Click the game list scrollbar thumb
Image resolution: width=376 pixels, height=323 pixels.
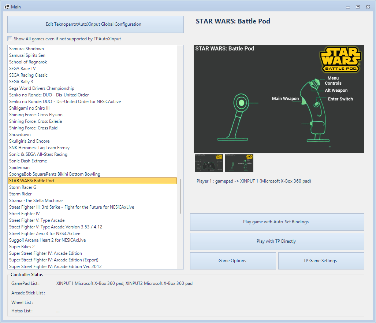tap(180, 196)
